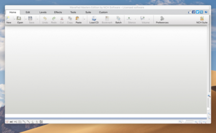Click the Volume tool icon
The image size is (216, 133).
click(143, 18)
